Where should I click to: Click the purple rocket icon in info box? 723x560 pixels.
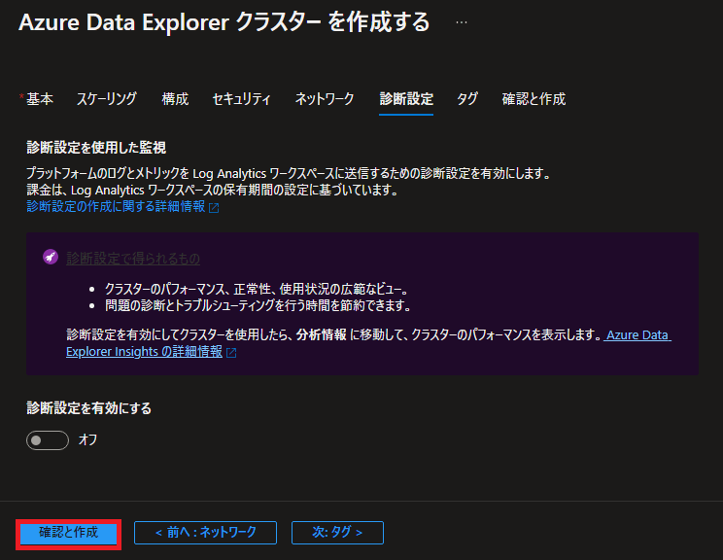(51, 257)
